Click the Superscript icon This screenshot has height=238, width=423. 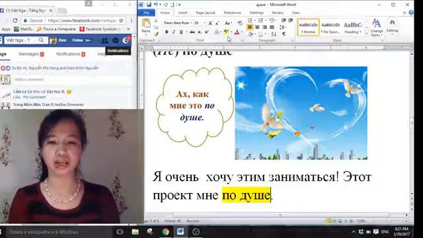point(207,32)
